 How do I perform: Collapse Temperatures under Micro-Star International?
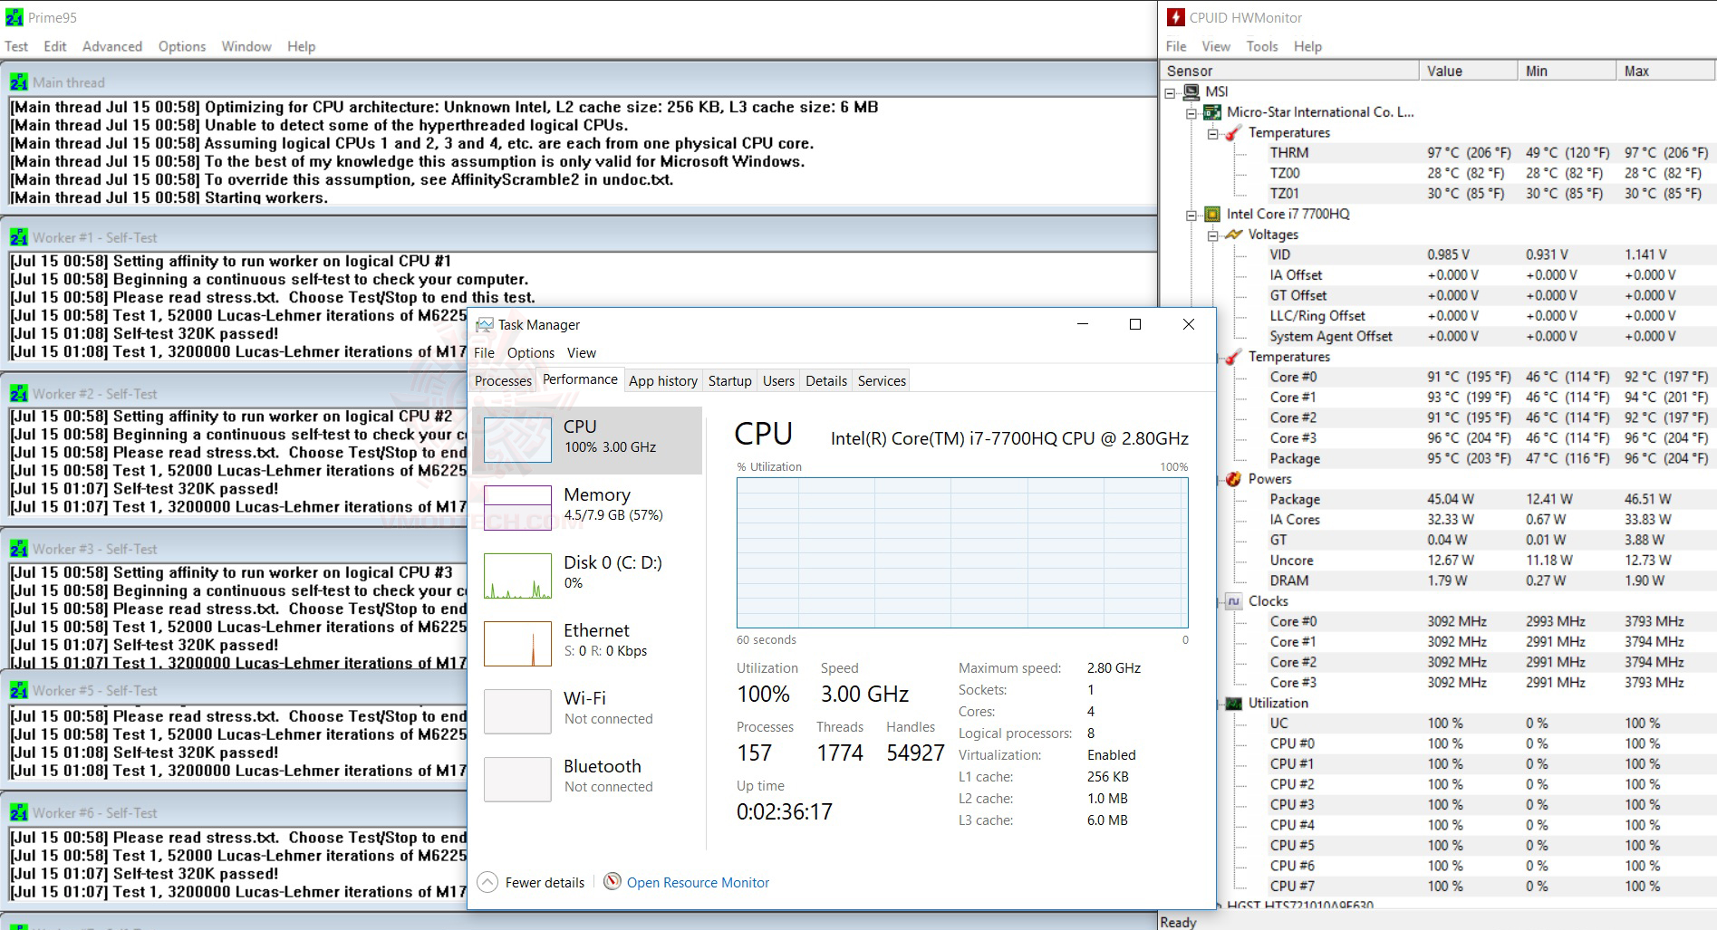click(x=1212, y=133)
